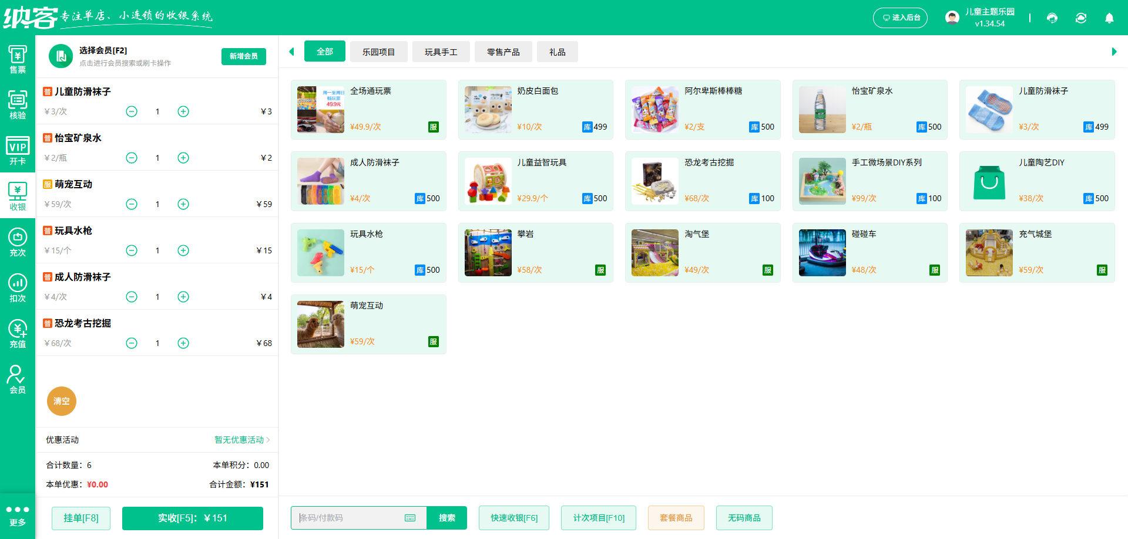Click the 无码商品 no-barcode goods button
This screenshot has width=1128, height=539.
pyautogui.click(x=744, y=518)
